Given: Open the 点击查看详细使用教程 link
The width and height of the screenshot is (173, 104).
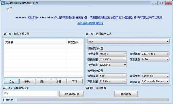Looking at the screenshot, I should pyautogui.click(x=90, y=23).
